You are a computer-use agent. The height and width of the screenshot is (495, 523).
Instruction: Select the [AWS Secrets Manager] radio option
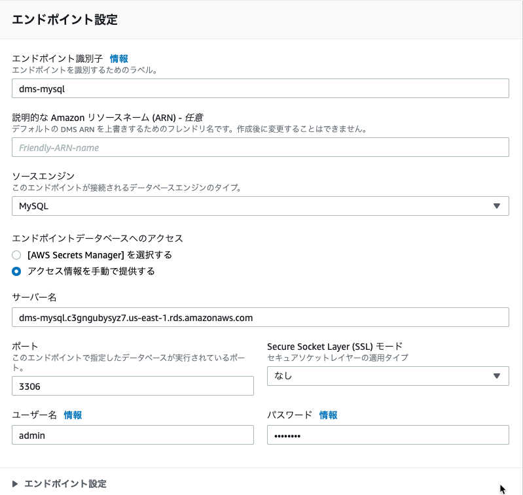click(x=16, y=255)
